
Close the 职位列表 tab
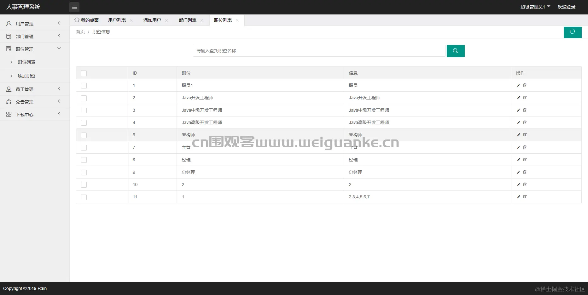point(237,20)
